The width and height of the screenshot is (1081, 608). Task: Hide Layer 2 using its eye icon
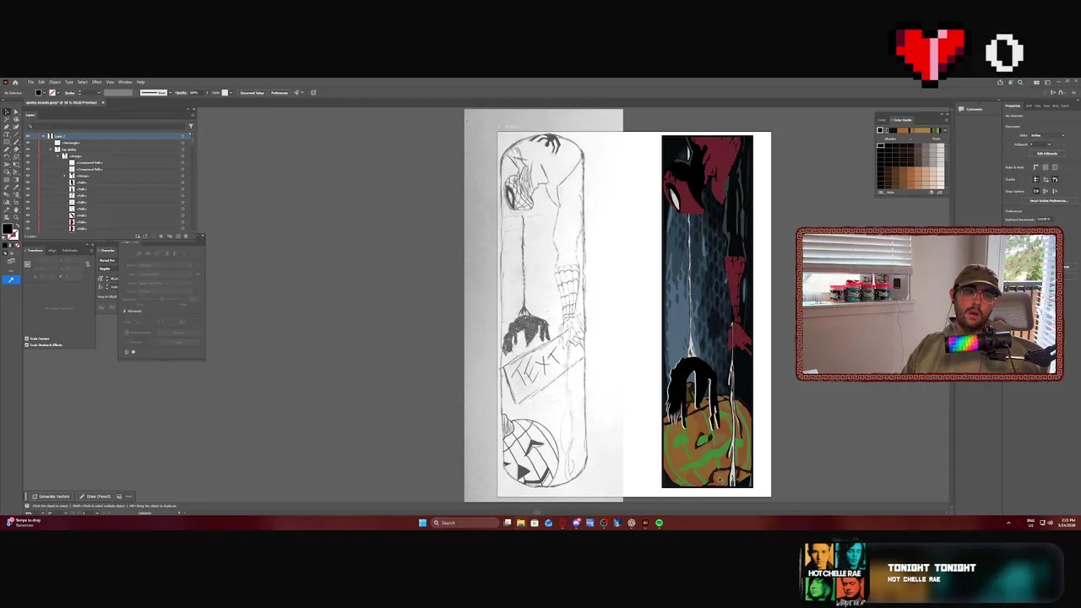(28, 136)
